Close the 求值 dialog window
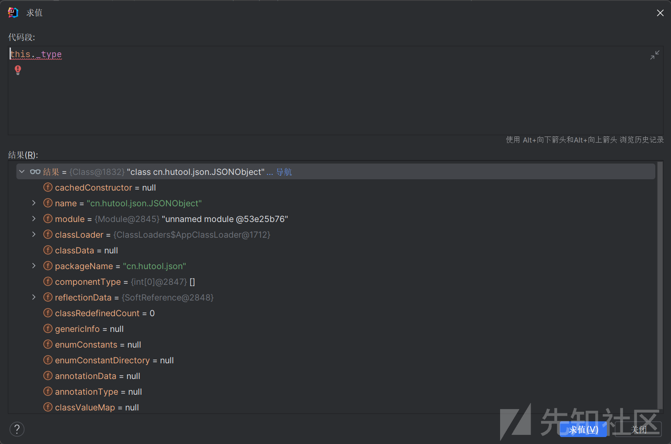 tap(660, 13)
